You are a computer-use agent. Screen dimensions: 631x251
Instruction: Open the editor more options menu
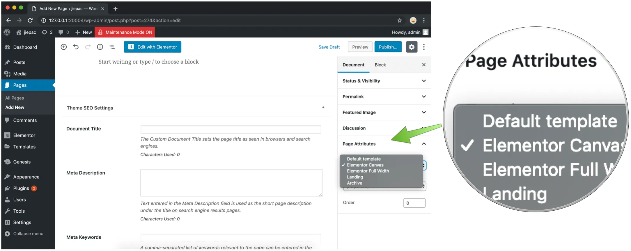pos(424,47)
